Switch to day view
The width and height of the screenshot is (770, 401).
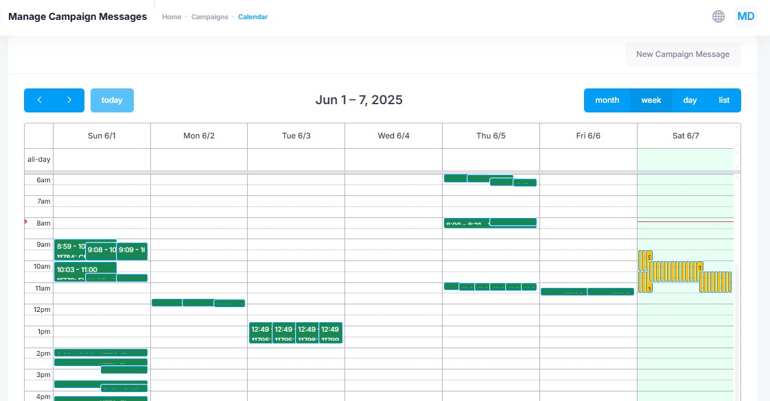[x=690, y=100]
